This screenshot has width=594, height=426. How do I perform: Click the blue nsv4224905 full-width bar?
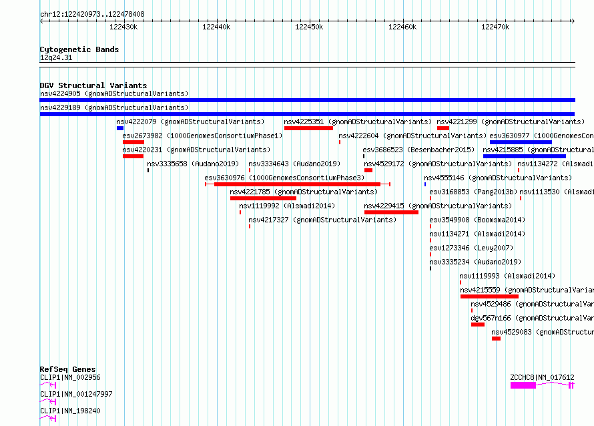(x=307, y=100)
